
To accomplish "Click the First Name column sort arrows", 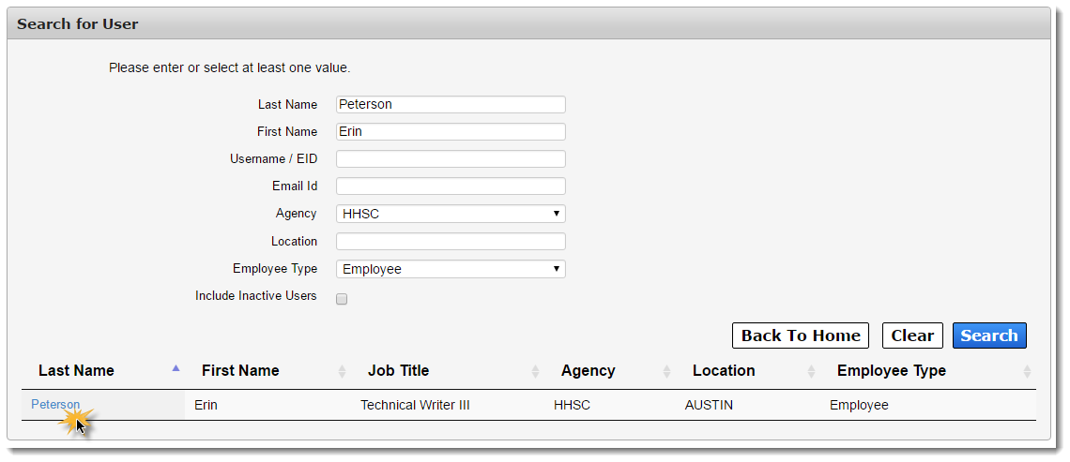I will [x=342, y=371].
